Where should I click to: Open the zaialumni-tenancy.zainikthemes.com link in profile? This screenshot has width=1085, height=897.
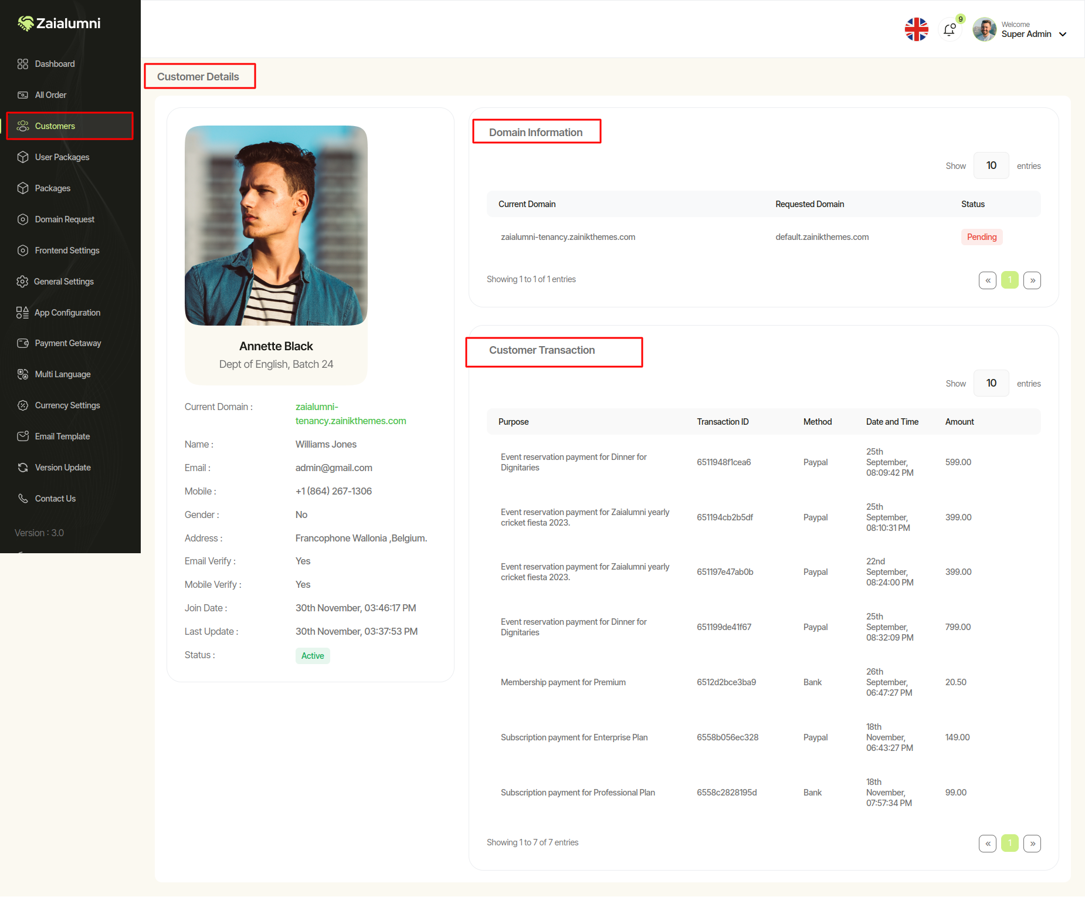tap(351, 414)
